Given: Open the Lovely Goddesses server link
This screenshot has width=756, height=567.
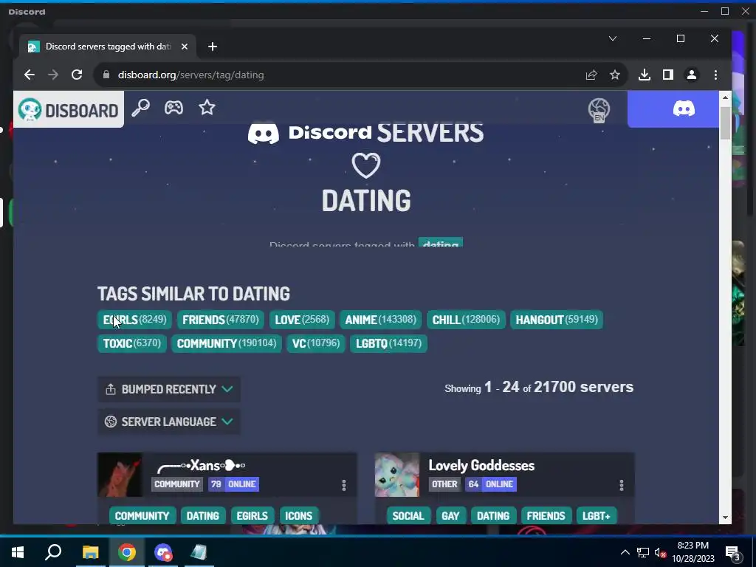Looking at the screenshot, I should tap(481, 466).
